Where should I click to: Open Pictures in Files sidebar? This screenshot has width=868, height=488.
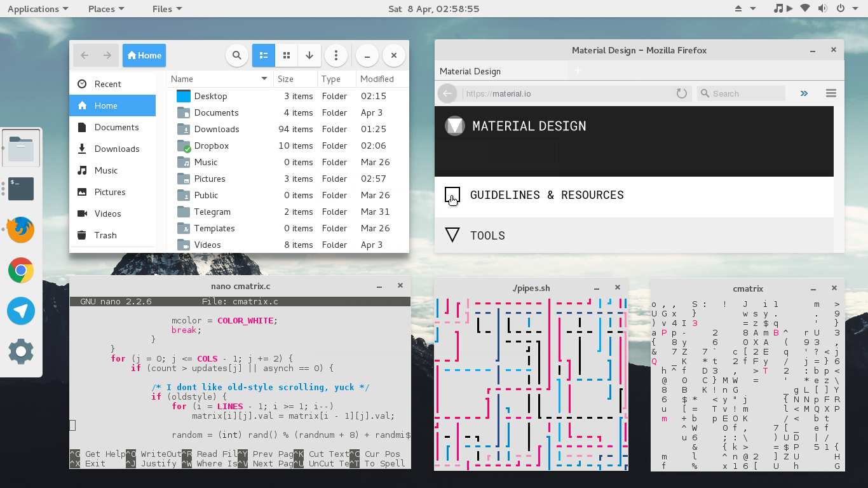(112, 192)
